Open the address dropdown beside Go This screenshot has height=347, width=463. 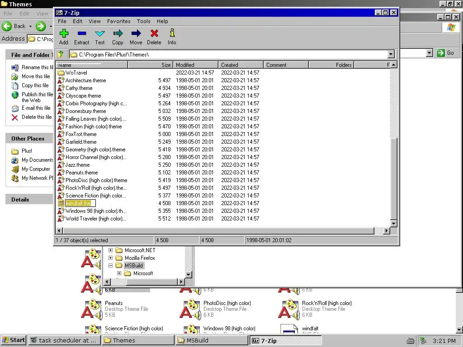(x=430, y=53)
